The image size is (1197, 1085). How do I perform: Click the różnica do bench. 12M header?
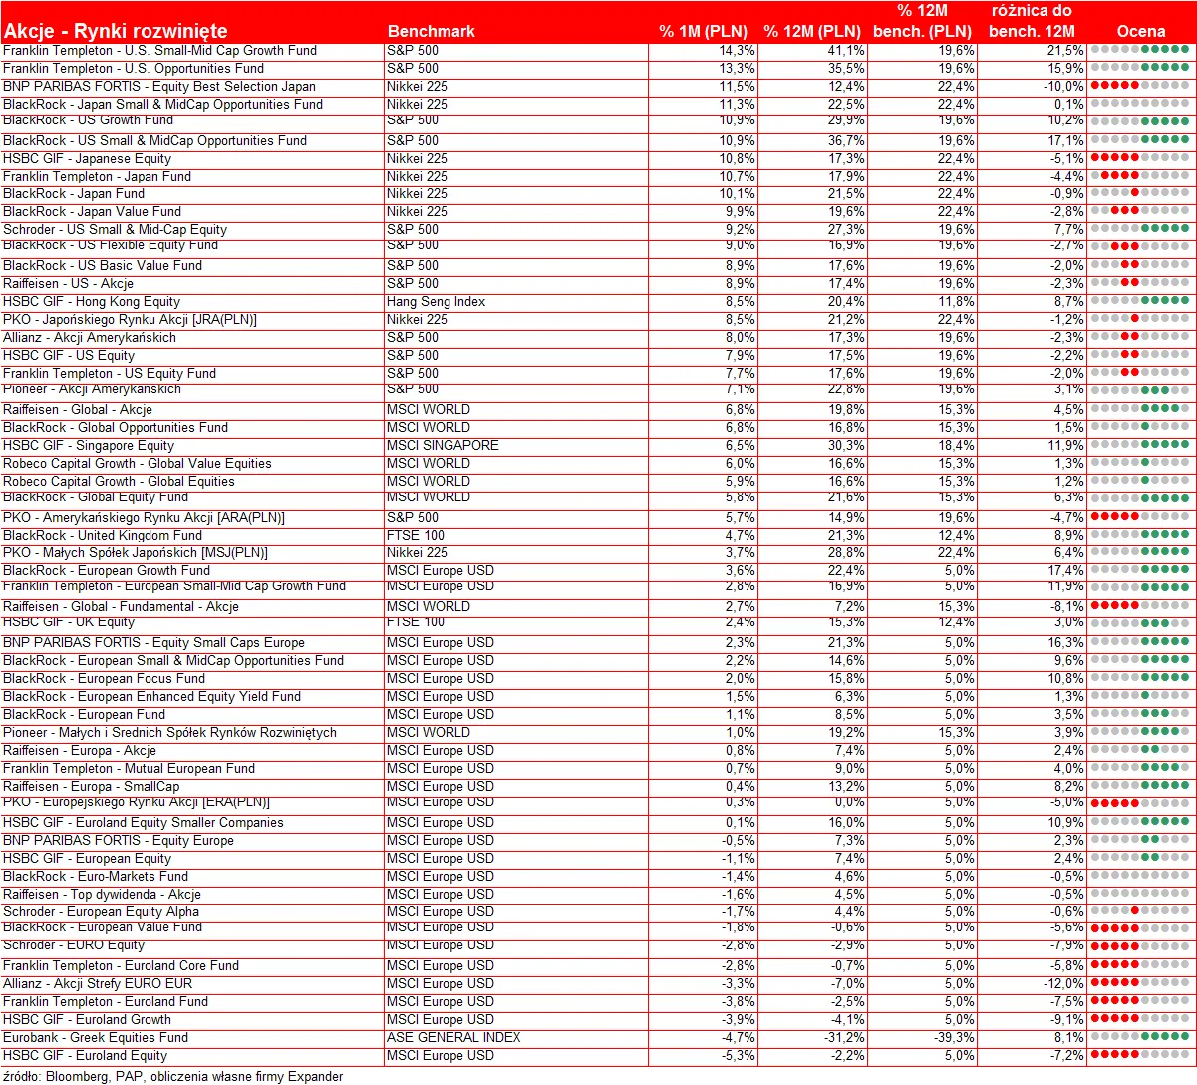click(x=1032, y=21)
